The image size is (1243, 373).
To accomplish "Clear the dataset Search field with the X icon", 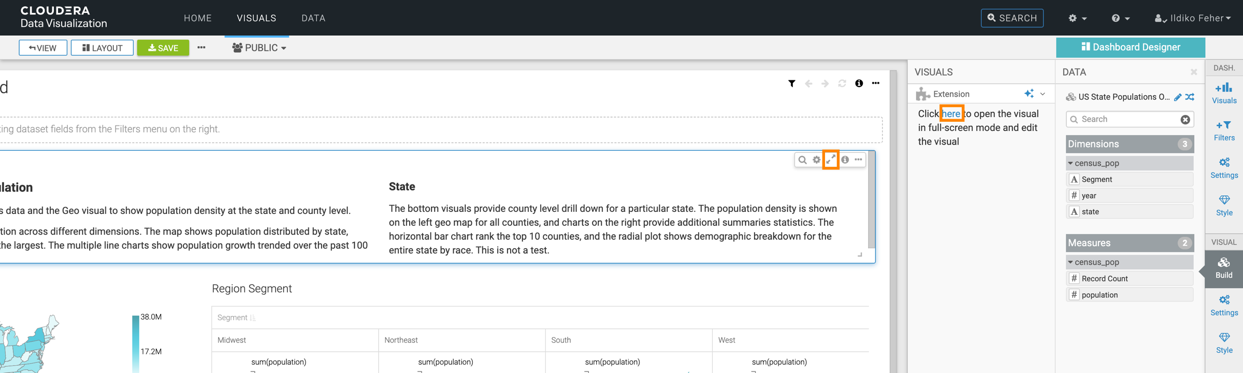I will [x=1185, y=120].
